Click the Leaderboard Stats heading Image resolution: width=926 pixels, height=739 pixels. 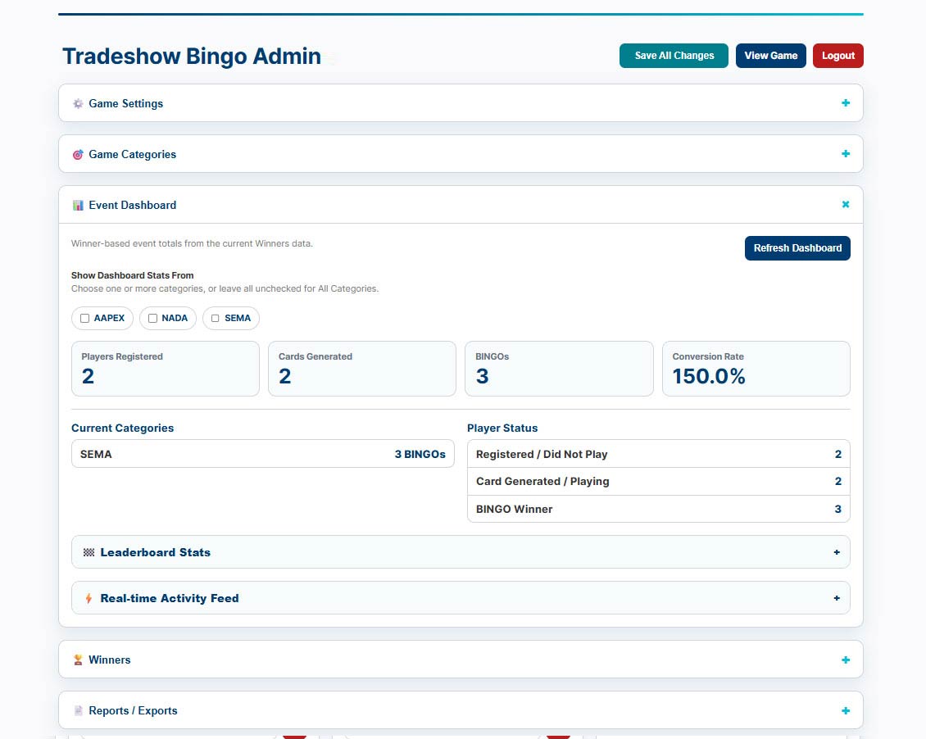[156, 552]
